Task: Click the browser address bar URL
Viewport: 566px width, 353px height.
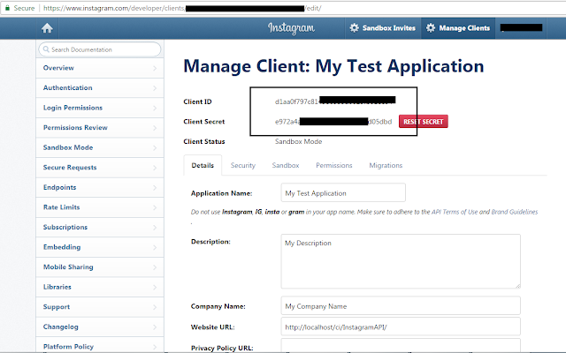Action: (x=182, y=8)
